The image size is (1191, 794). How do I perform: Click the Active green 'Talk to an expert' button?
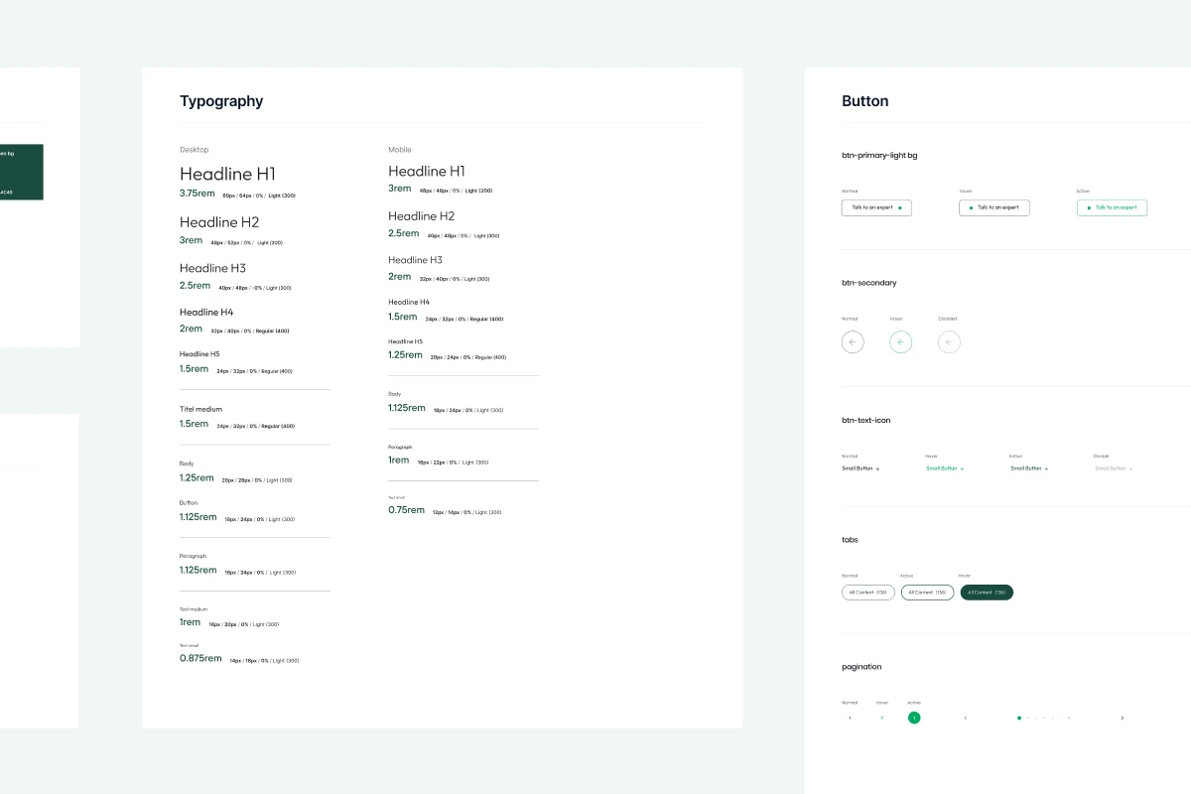(1112, 207)
